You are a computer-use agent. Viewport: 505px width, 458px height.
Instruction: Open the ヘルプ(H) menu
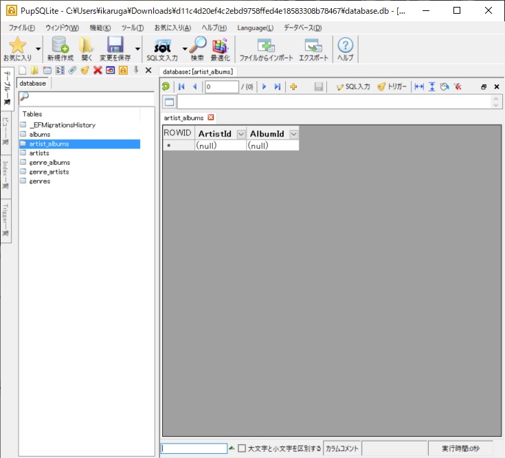(x=214, y=28)
